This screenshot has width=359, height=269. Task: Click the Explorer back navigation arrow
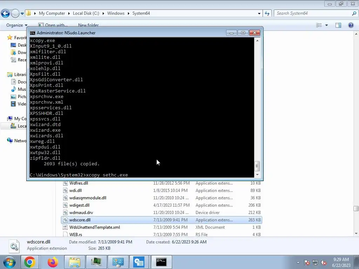[6, 13]
